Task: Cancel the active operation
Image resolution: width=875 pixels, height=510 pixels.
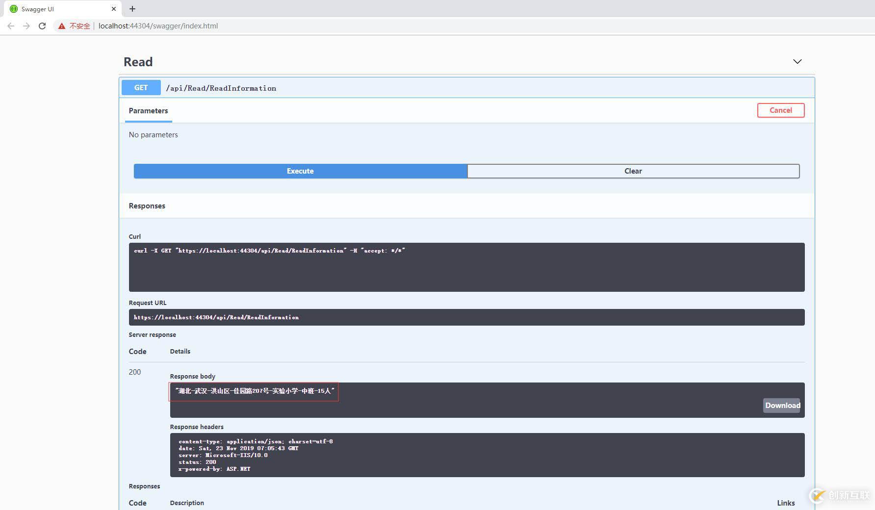Action: 781,110
